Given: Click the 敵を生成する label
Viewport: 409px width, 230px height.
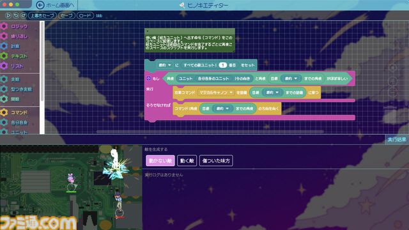Looking at the screenshot, I should pos(156,149).
